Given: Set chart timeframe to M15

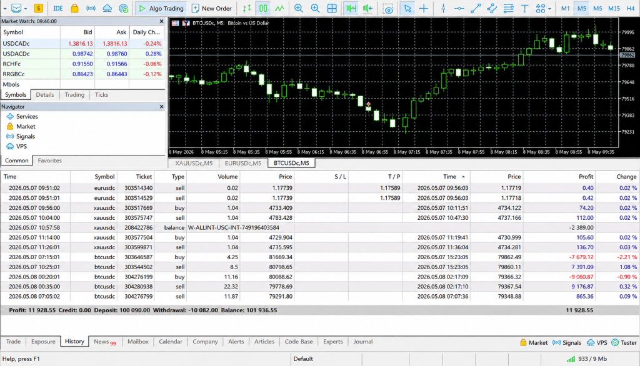Looking at the screenshot, I should 614,8.
